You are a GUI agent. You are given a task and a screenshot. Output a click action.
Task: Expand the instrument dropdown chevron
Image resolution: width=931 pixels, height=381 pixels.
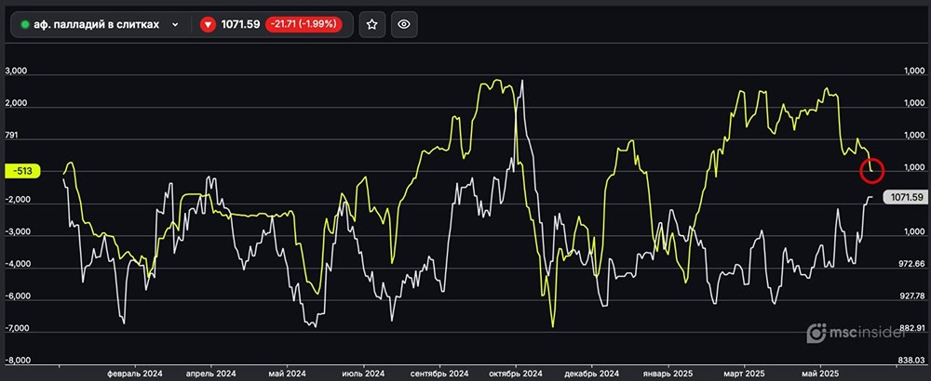[x=175, y=25]
